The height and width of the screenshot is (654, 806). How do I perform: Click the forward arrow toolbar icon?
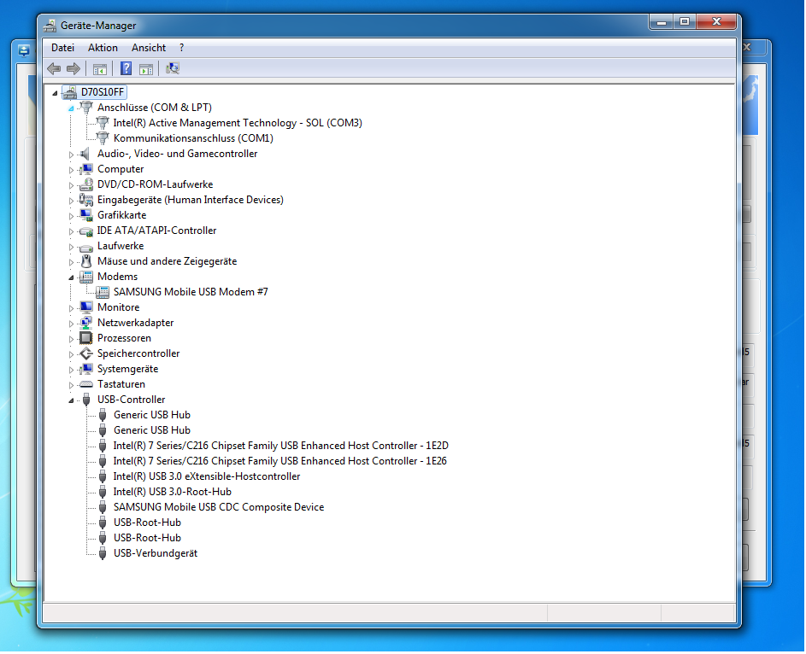[x=74, y=69]
